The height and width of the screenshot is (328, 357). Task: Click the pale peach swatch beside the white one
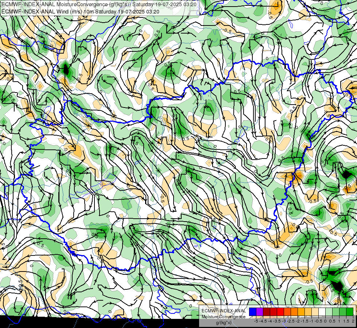click(315, 312)
